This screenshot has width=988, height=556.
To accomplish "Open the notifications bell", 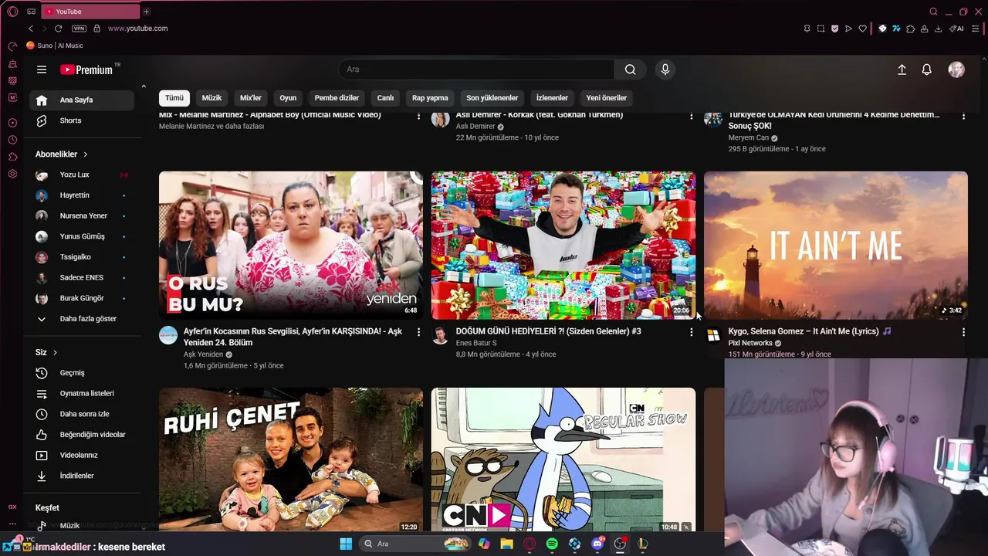I will click(x=927, y=69).
